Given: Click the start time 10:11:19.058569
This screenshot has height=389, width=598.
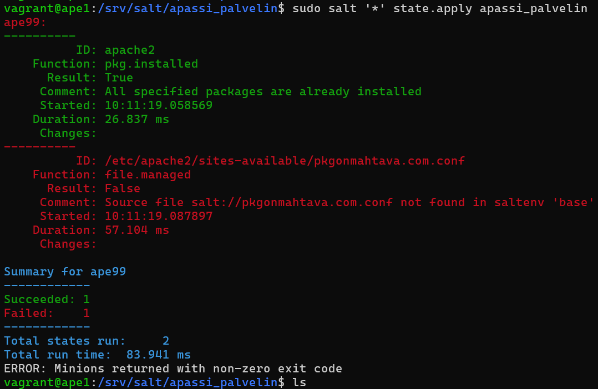Looking at the screenshot, I should pos(158,105).
